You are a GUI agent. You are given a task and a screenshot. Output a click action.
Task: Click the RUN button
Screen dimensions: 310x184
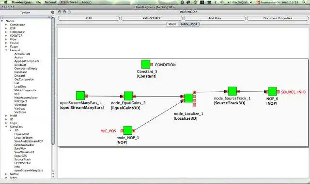(x=89, y=18)
